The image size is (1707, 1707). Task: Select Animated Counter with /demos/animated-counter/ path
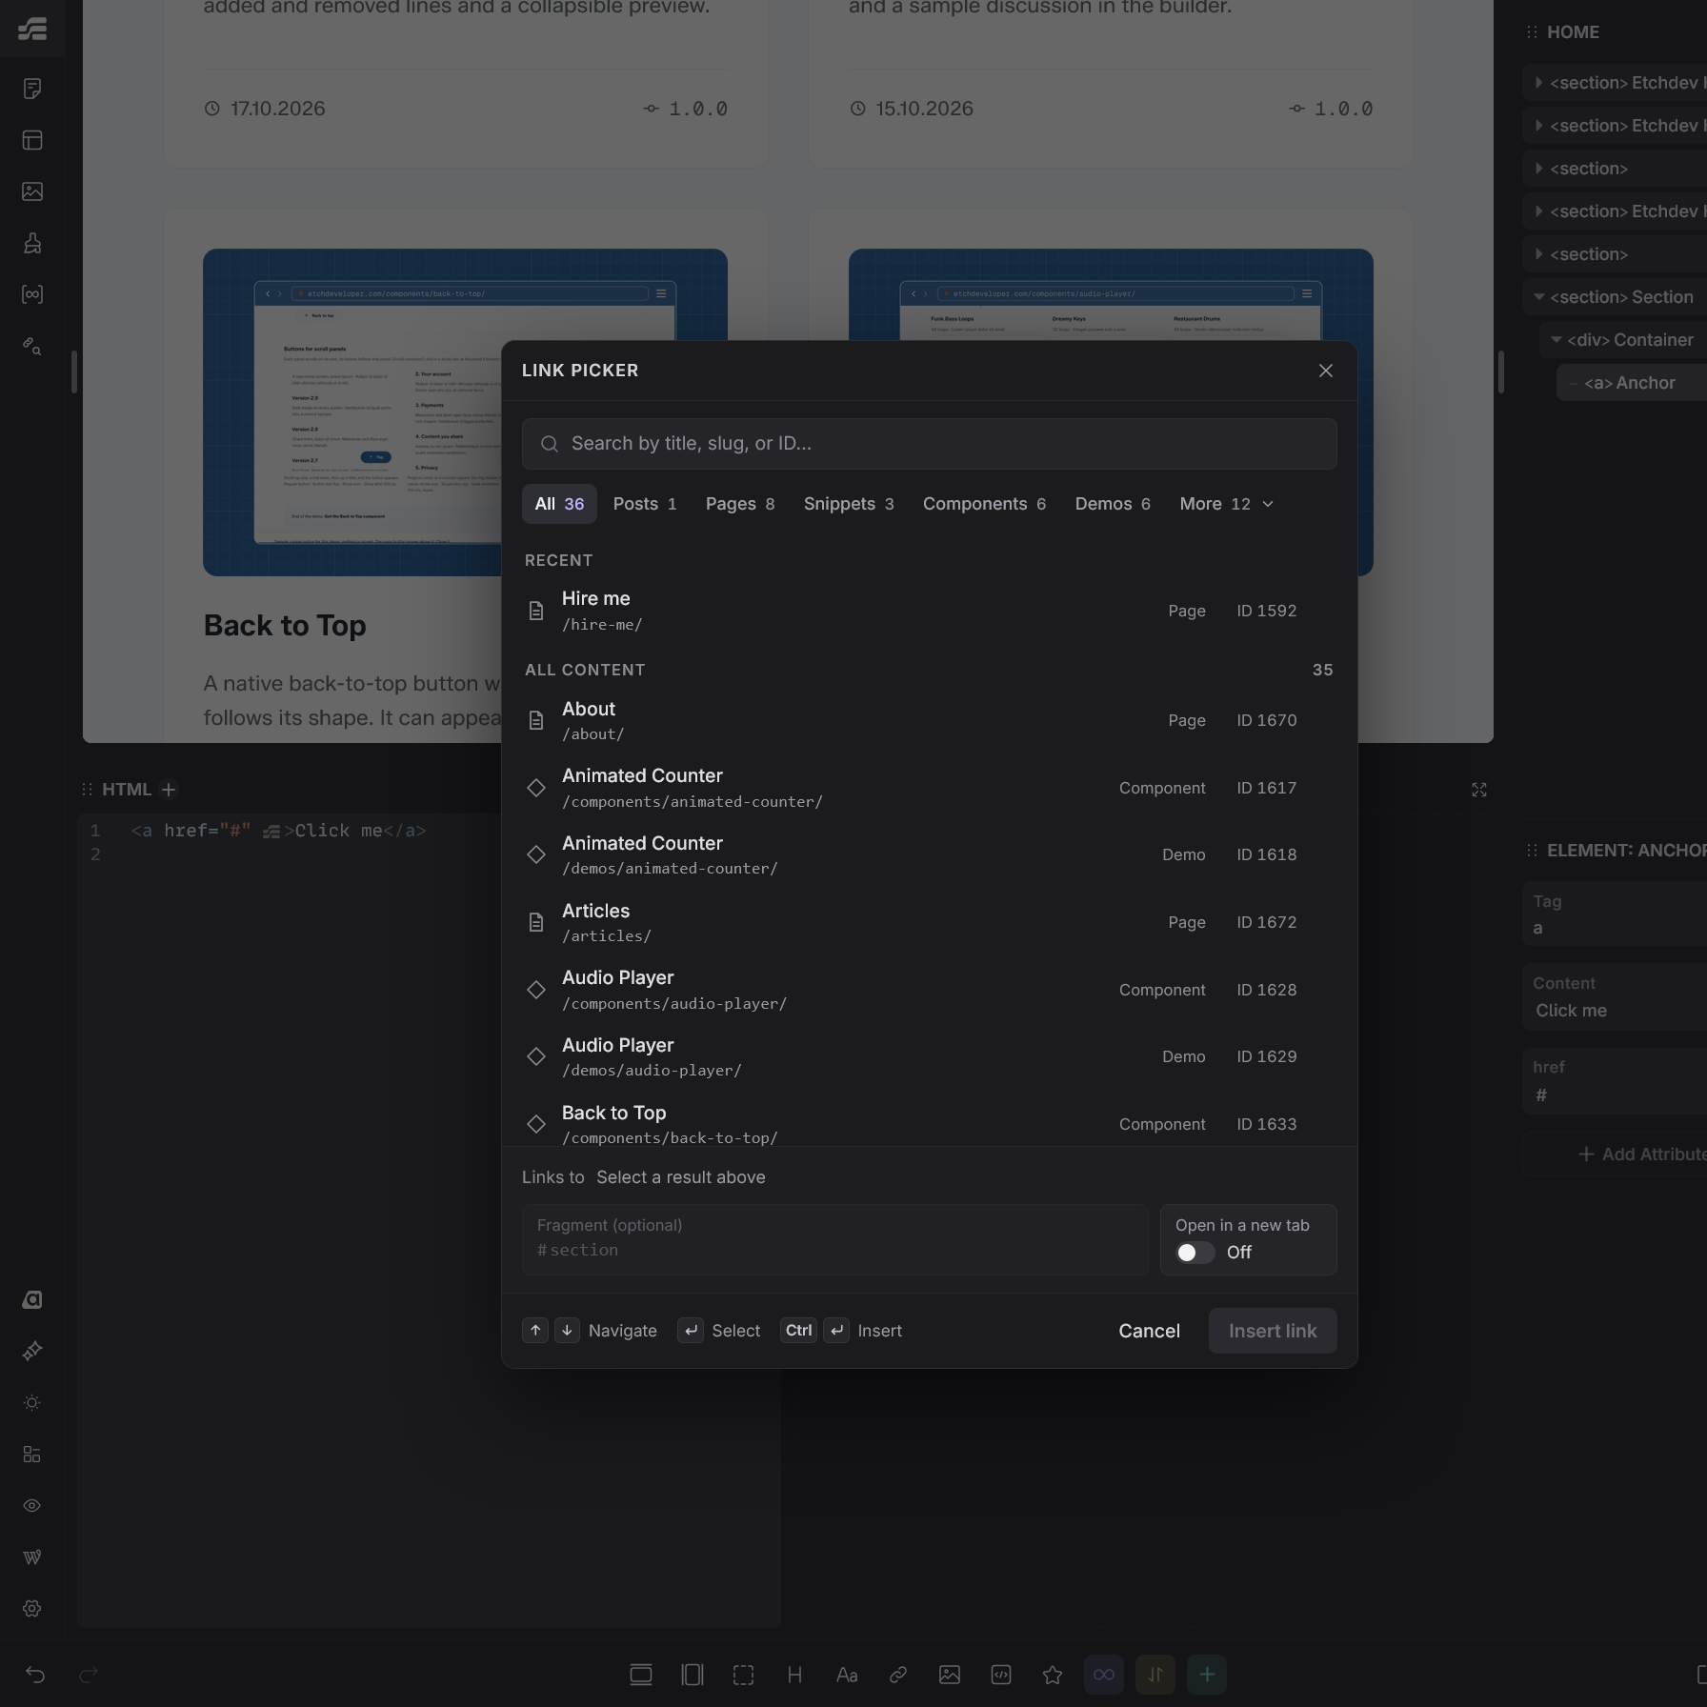click(x=930, y=855)
